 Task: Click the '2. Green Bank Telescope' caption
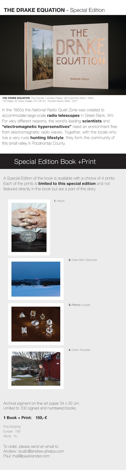point(83,260)
